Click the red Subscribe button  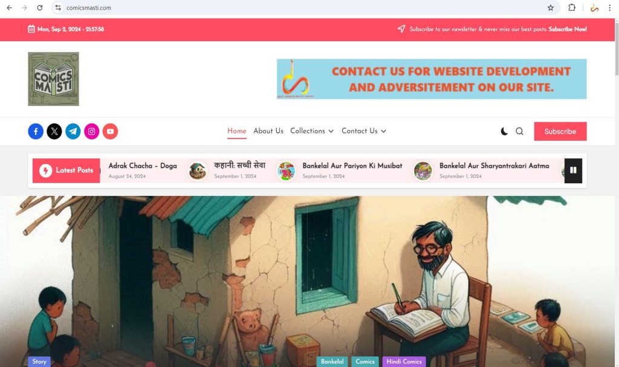tap(560, 131)
